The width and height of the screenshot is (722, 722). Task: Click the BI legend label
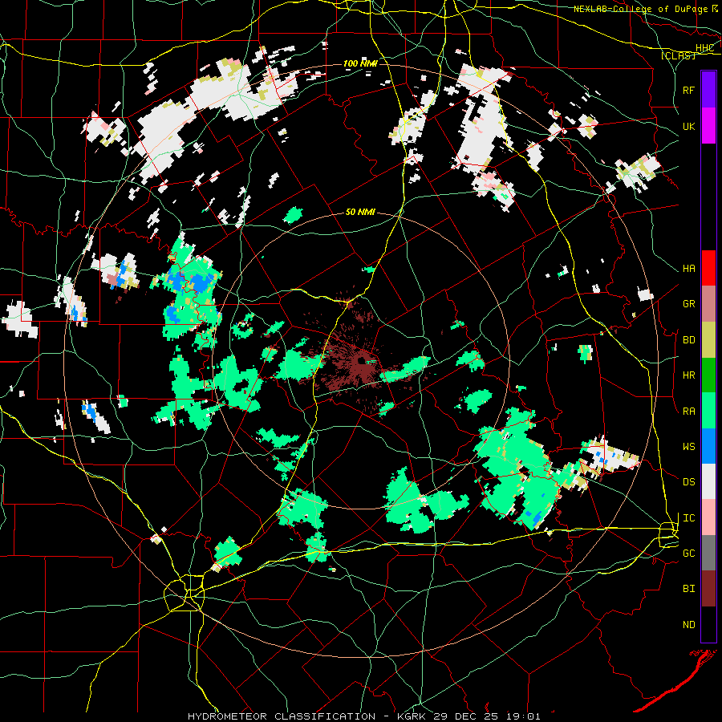(x=688, y=589)
